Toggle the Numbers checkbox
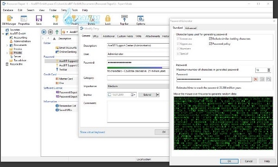This screenshot has height=167, width=278. [x=178, y=48]
